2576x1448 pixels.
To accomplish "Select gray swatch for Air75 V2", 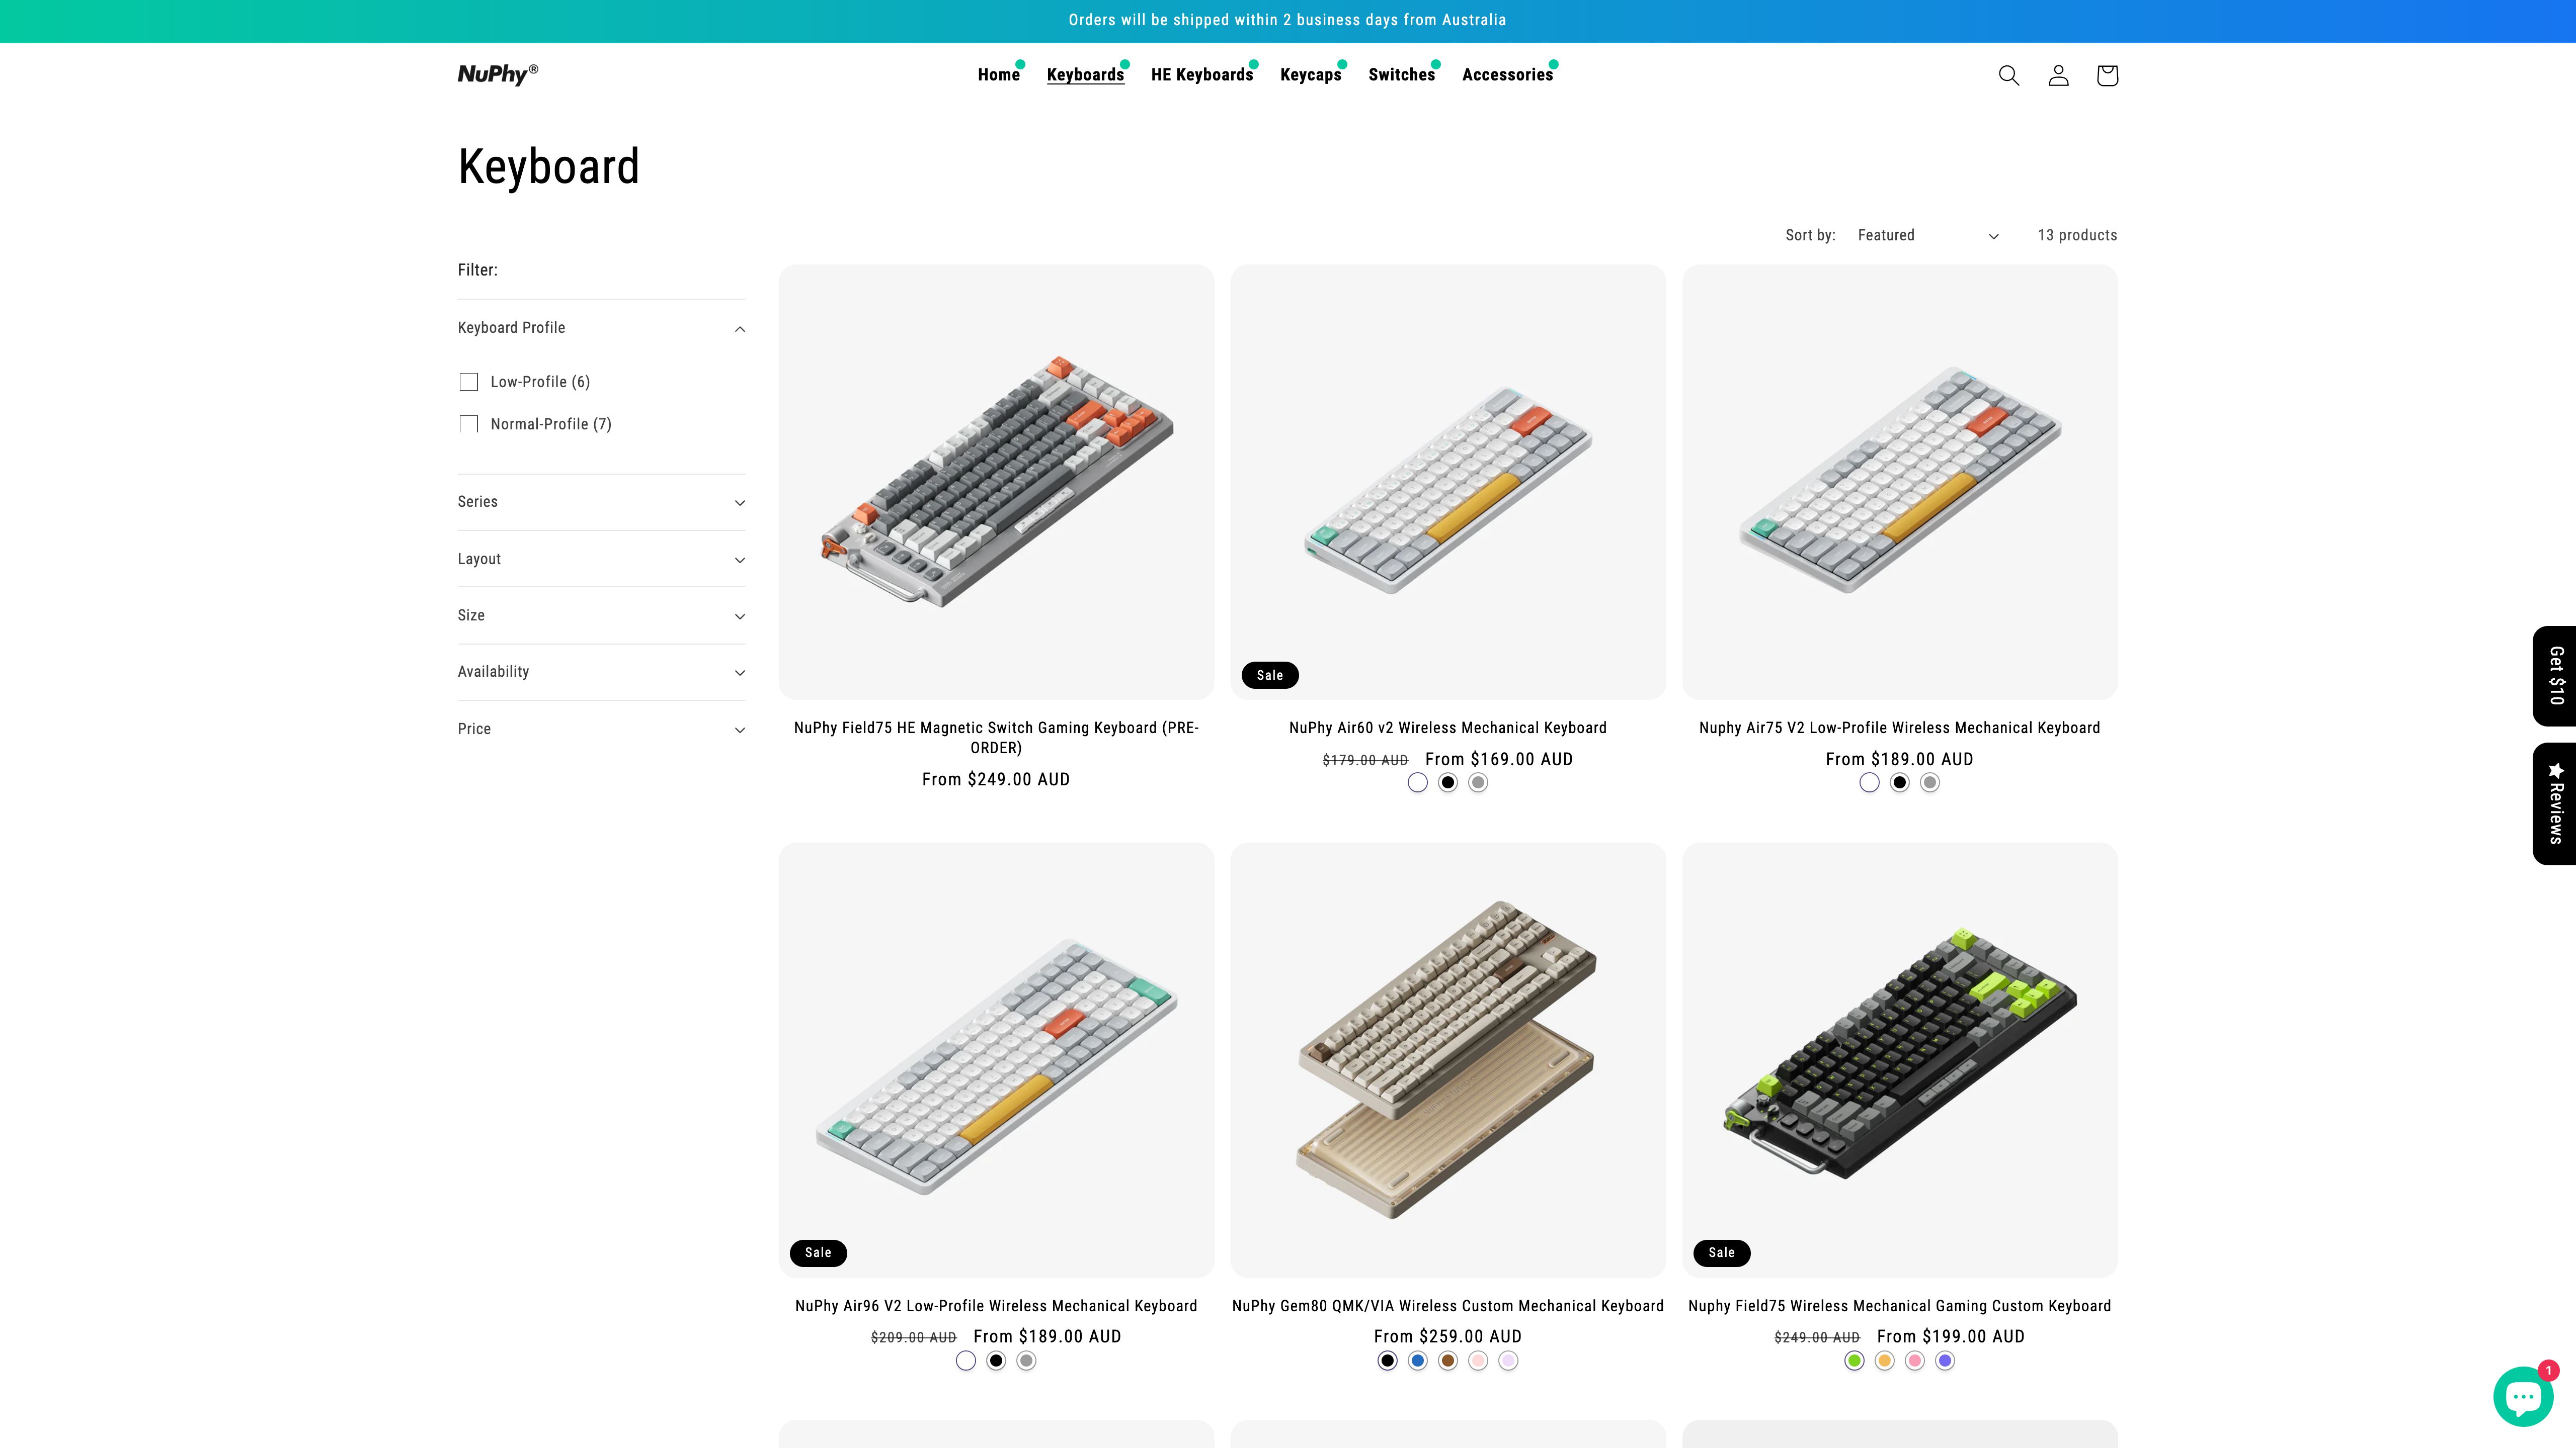I will 1930,782.
